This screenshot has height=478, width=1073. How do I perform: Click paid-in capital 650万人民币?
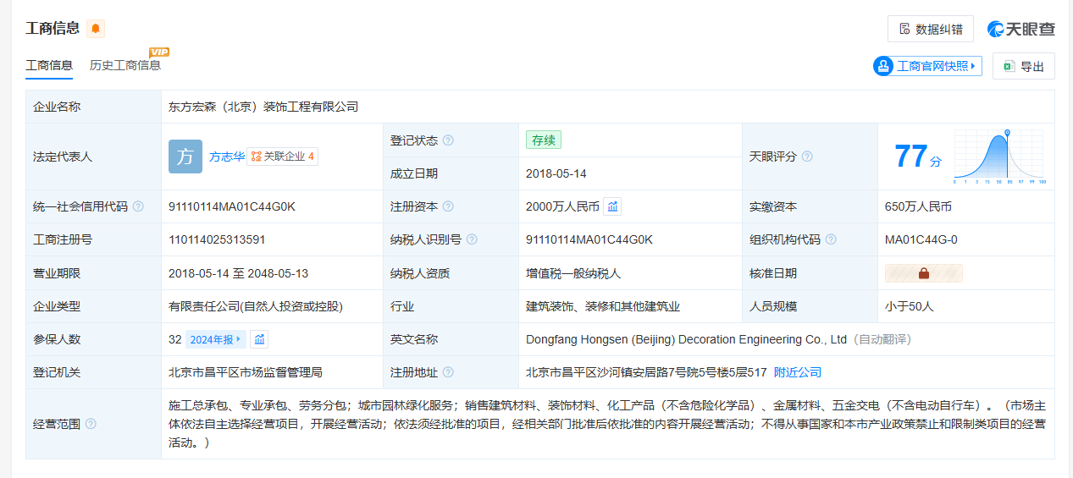(x=918, y=206)
